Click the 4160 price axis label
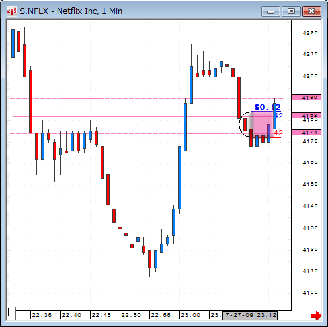The image size is (328, 327). pyautogui.click(x=310, y=163)
